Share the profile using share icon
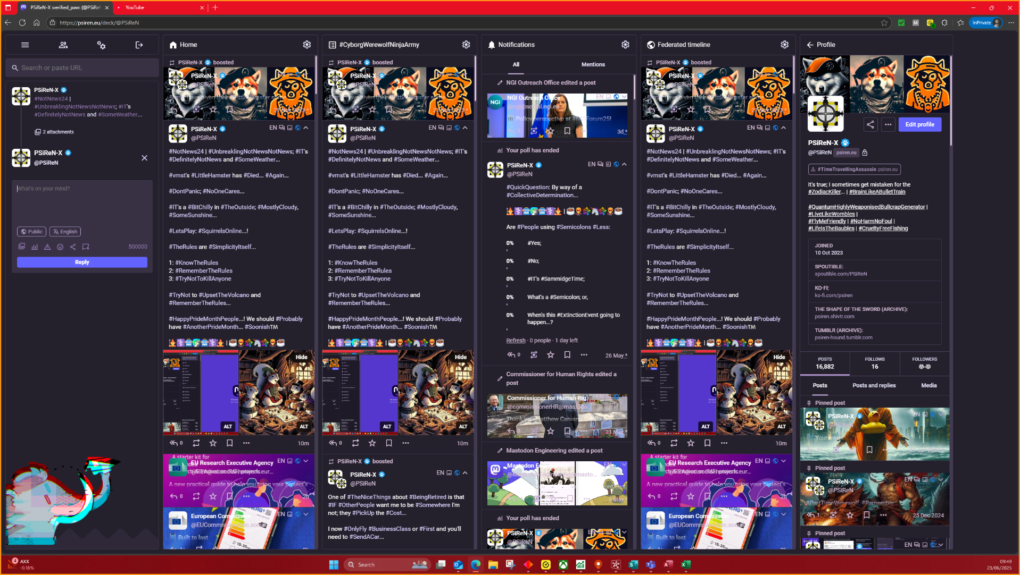 click(x=870, y=124)
